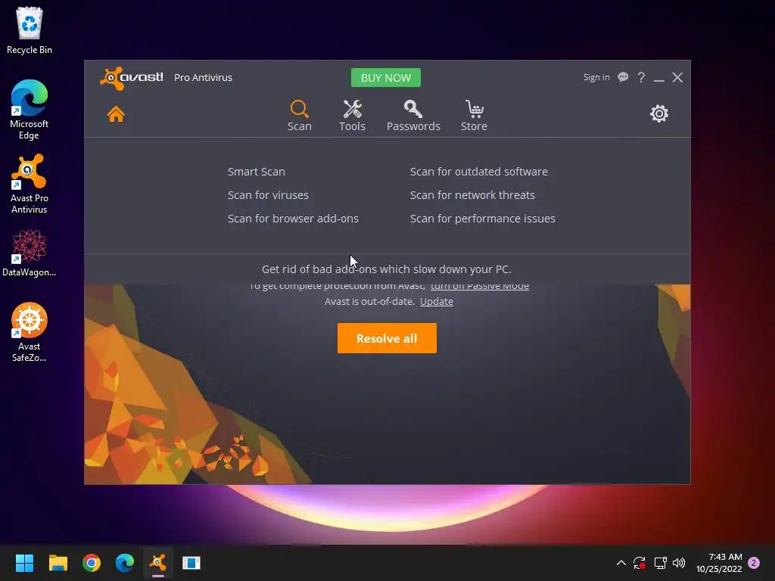
Task: Click Sign in link
Action: pyautogui.click(x=596, y=77)
